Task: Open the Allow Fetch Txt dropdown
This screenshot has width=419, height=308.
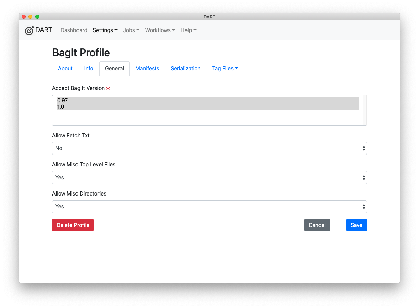Action: [209, 148]
